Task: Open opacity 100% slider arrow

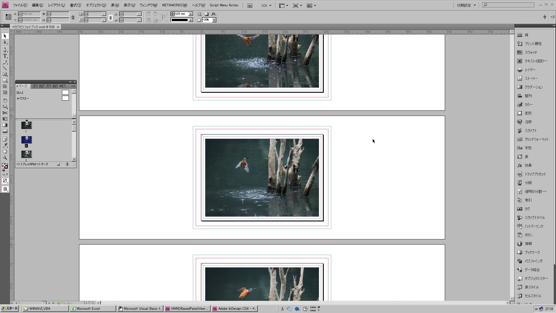Action: pyautogui.click(x=214, y=20)
